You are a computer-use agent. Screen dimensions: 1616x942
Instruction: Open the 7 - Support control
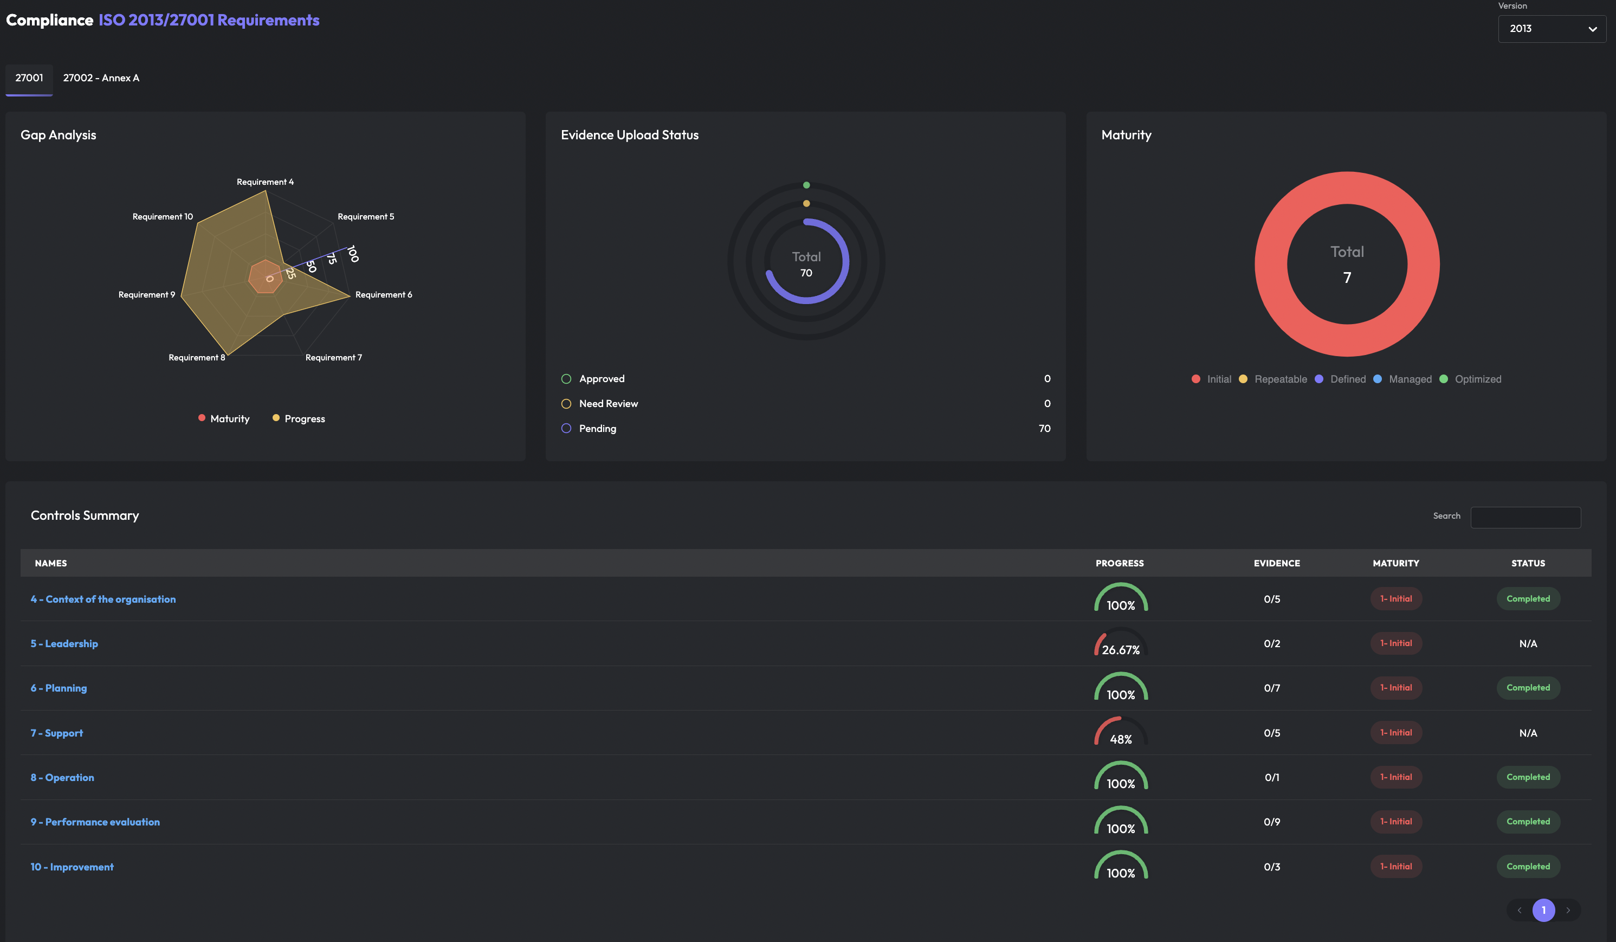pos(56,733)
